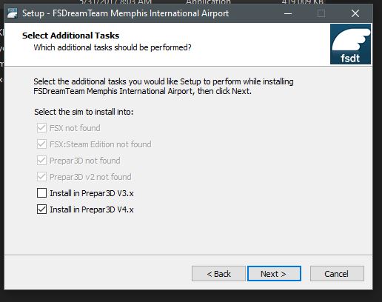Go back with the Back button

point(218,274)
